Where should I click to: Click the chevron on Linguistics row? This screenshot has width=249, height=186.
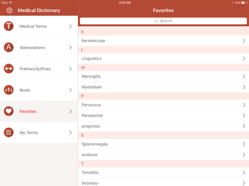click(x=244, y=58)
